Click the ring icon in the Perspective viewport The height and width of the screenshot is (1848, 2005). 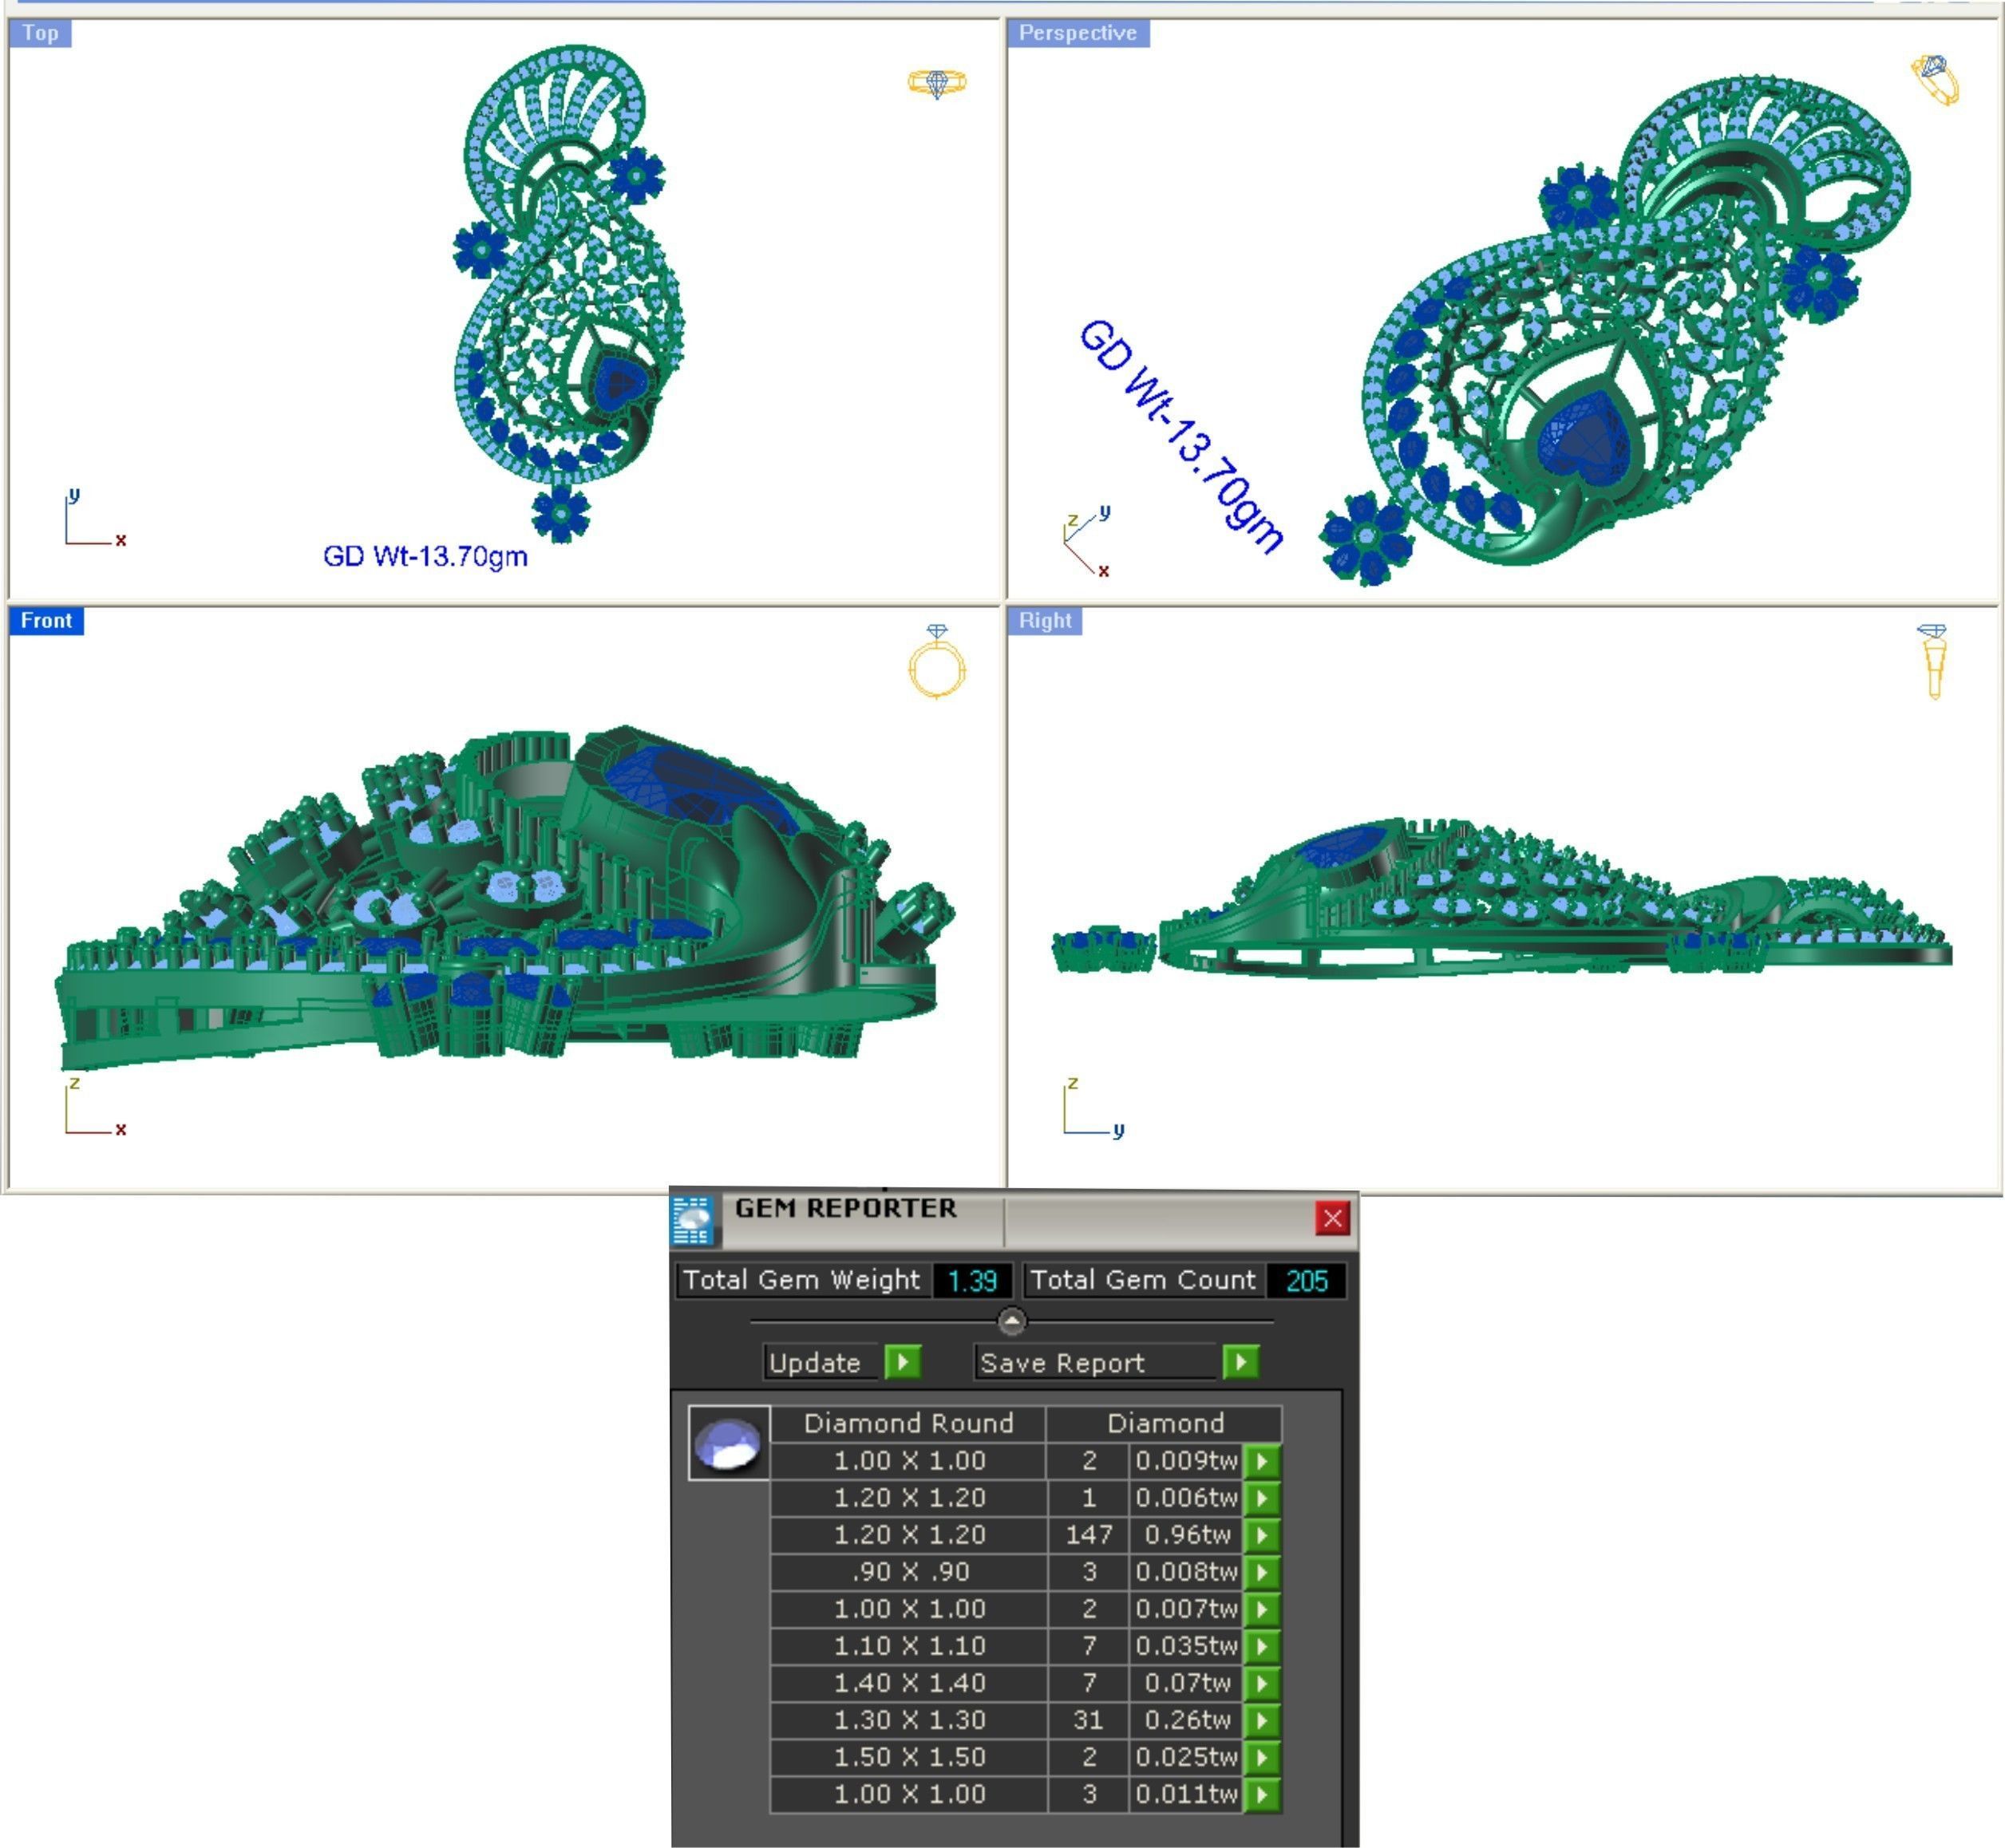[x=1935, y=79]
